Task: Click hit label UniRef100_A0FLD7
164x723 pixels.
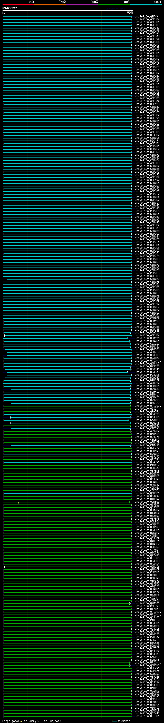Action: [147, 73]
